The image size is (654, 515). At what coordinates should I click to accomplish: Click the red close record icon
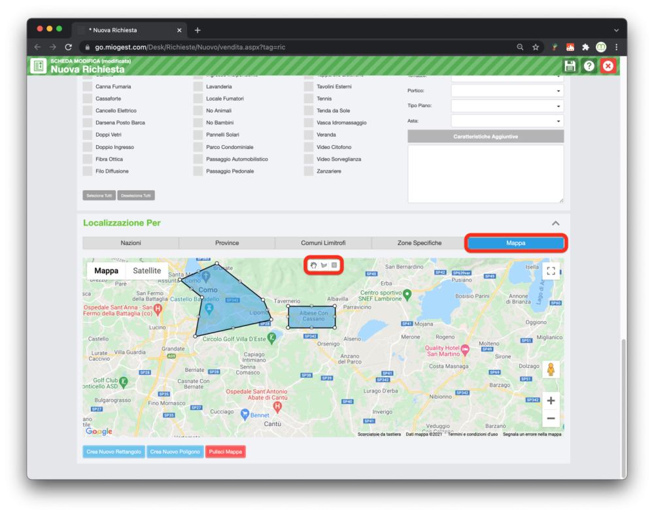coord(608,66)
